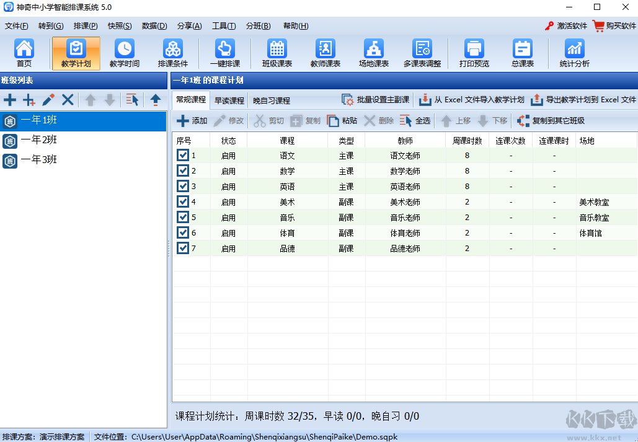The width and height of the screenshot is (638, 442).
Task: Open the 打印预览 (print preview) tool
Action: point(474,53)
